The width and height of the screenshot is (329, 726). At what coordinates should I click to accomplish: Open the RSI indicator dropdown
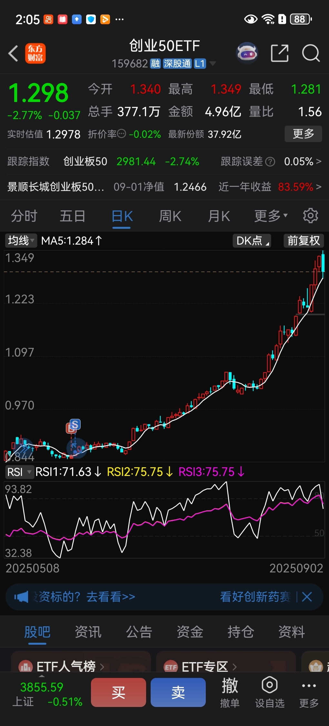click(19, 472)
